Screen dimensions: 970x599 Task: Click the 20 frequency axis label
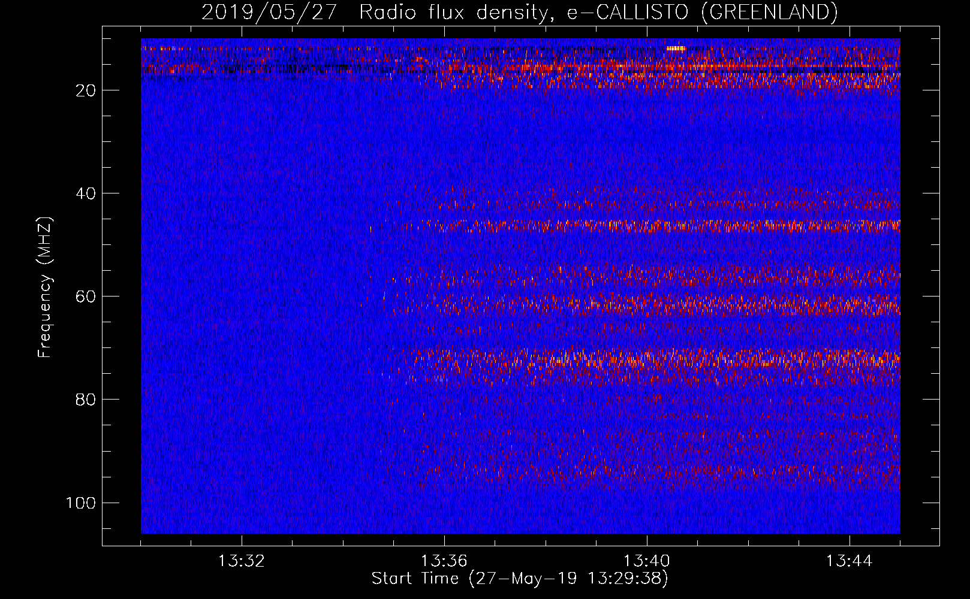(x=86, y=90)
